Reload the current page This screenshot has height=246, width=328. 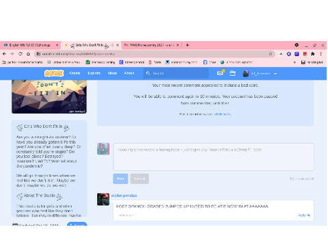(x=20, y=54)
